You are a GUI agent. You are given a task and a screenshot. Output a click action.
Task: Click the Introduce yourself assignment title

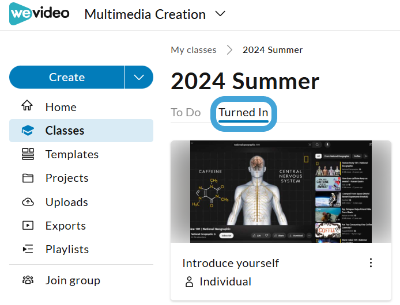pyautogui.click(x=231, y=263)
